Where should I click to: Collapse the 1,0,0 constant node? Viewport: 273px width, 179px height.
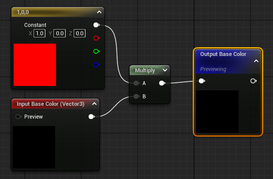click(99, 12)
